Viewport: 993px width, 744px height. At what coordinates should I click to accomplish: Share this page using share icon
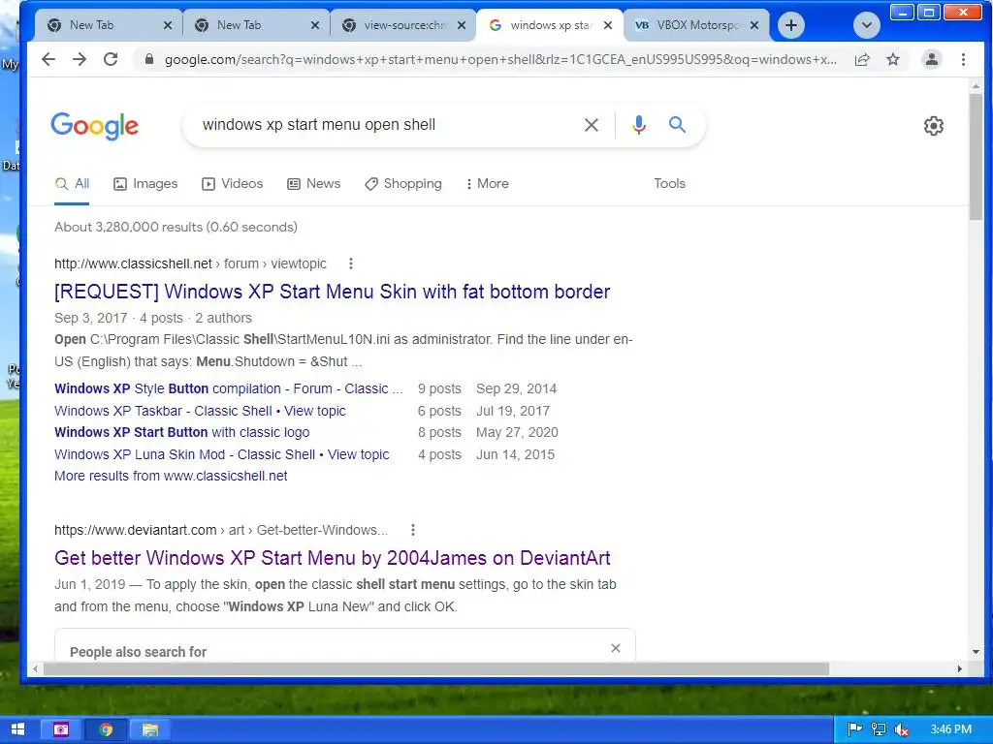(x=862, y=59)
